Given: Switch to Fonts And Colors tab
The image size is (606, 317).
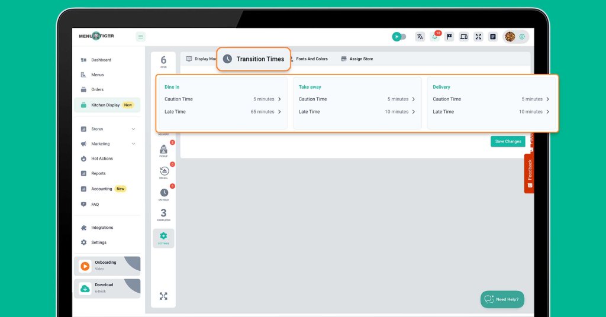Looking at the screenshot, I should click(311, 59).
